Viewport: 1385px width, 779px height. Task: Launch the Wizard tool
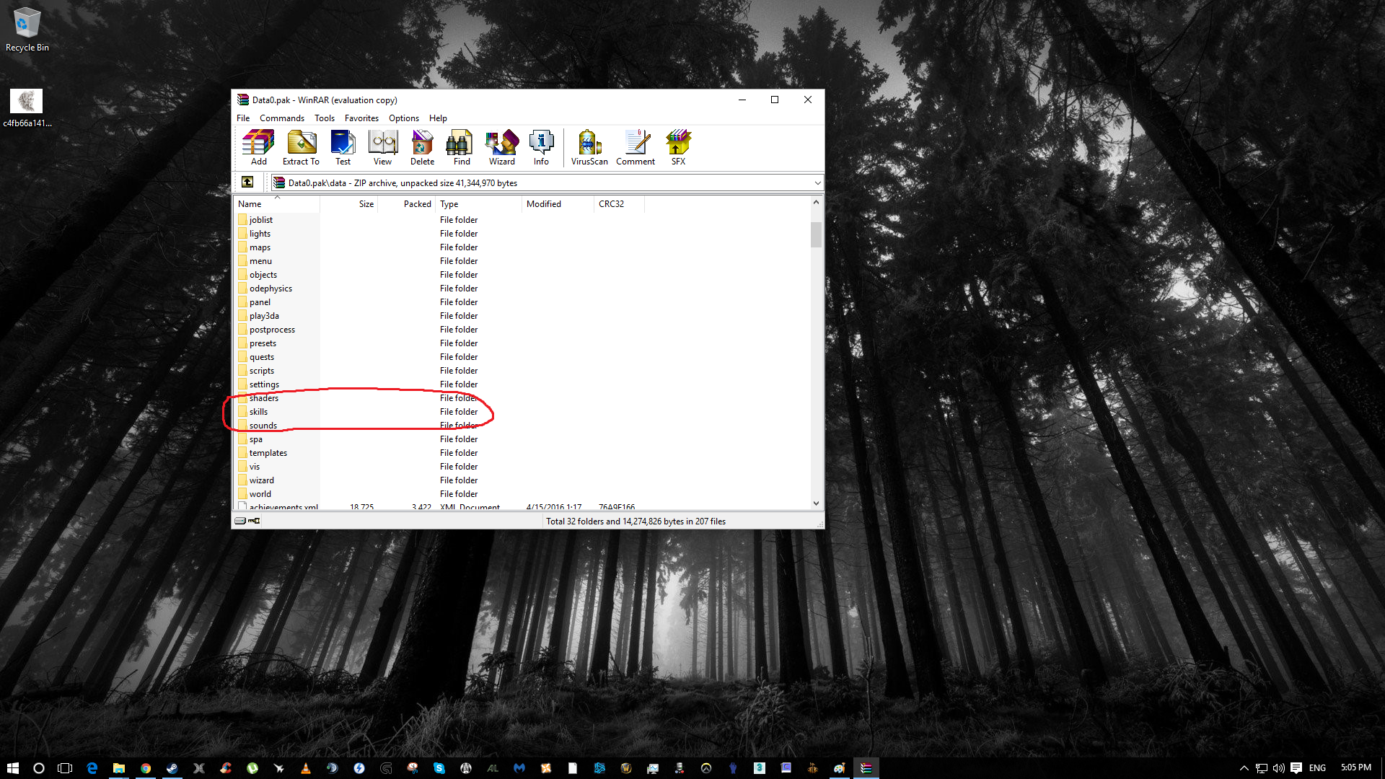coord(501,147)
